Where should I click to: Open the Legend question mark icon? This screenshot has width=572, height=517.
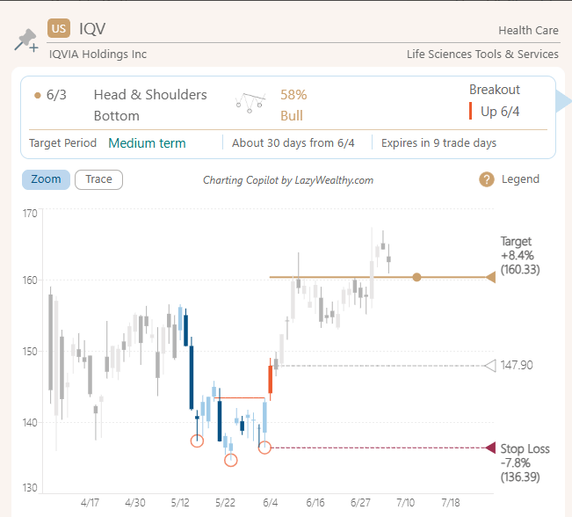pos(487,179)
